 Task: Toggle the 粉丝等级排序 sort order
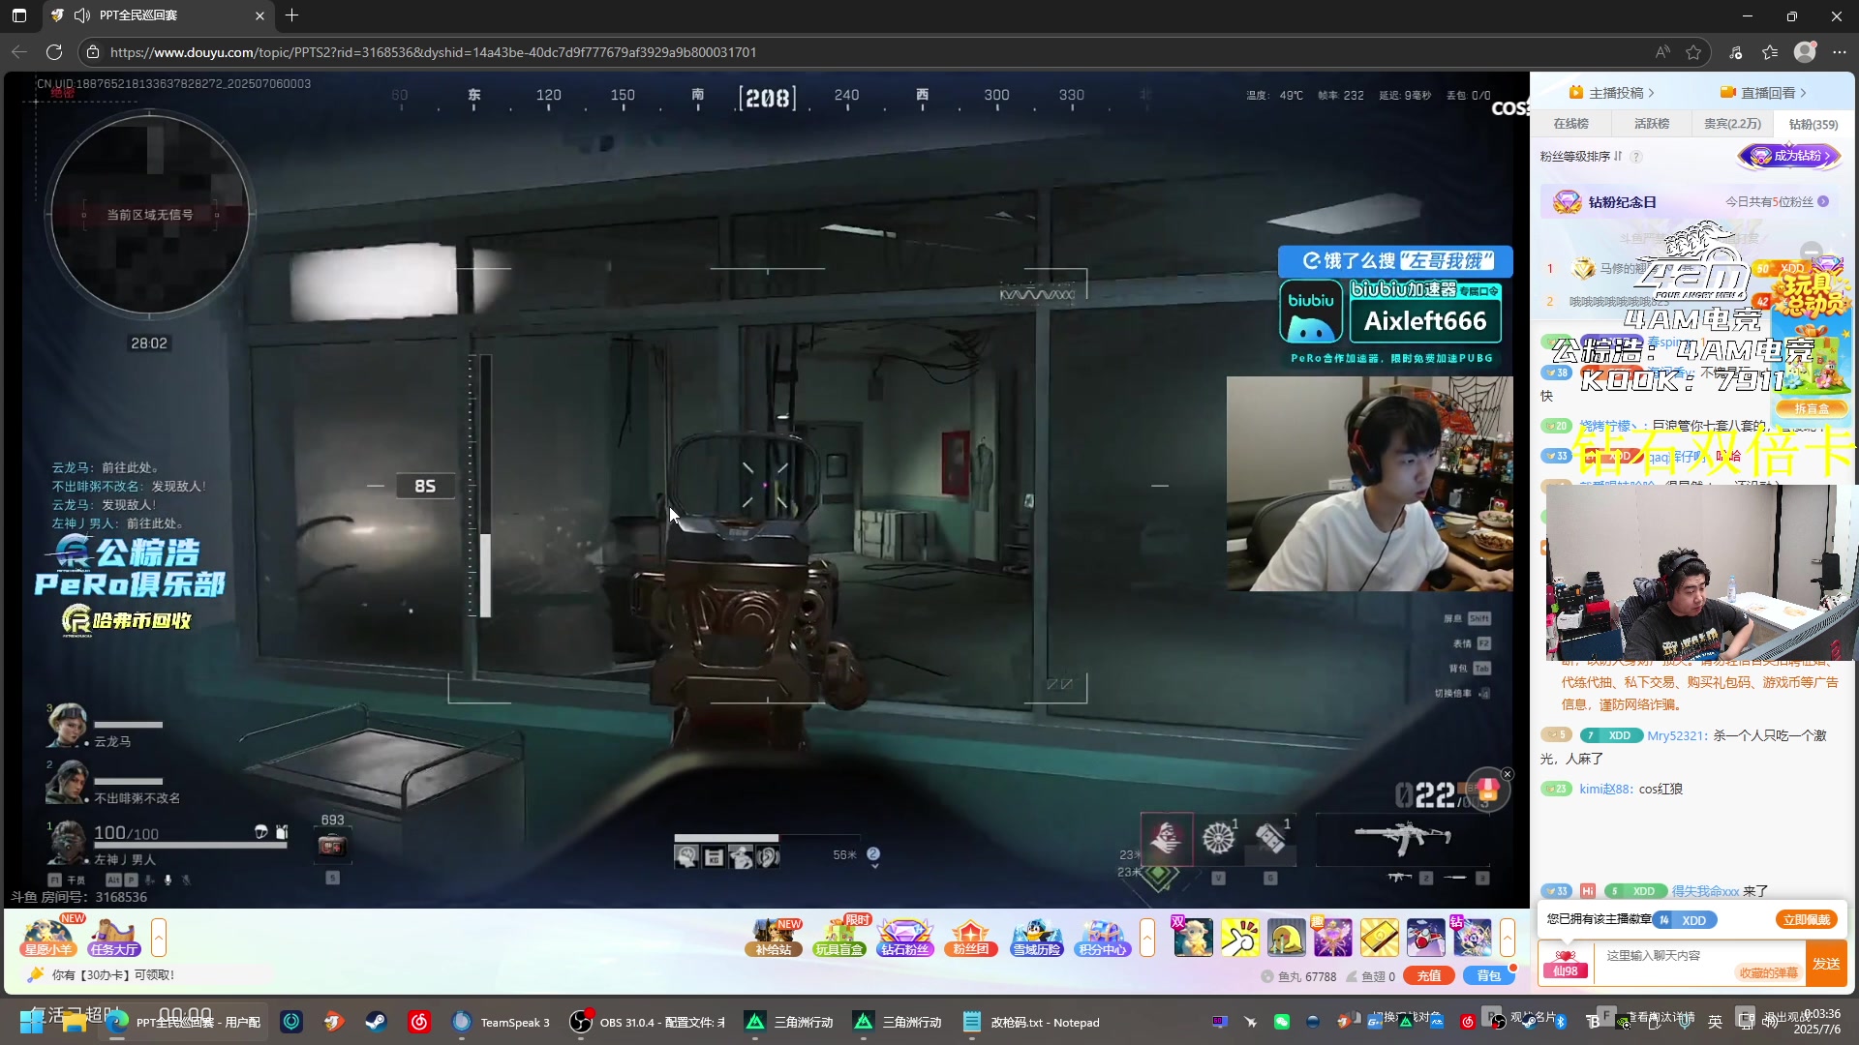coord(1581,156)
